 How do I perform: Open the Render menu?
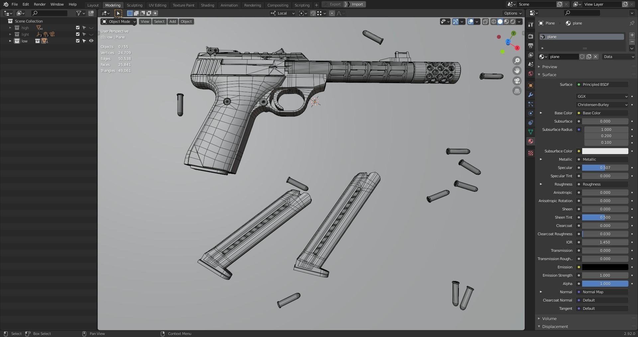(x=40, y=4)
